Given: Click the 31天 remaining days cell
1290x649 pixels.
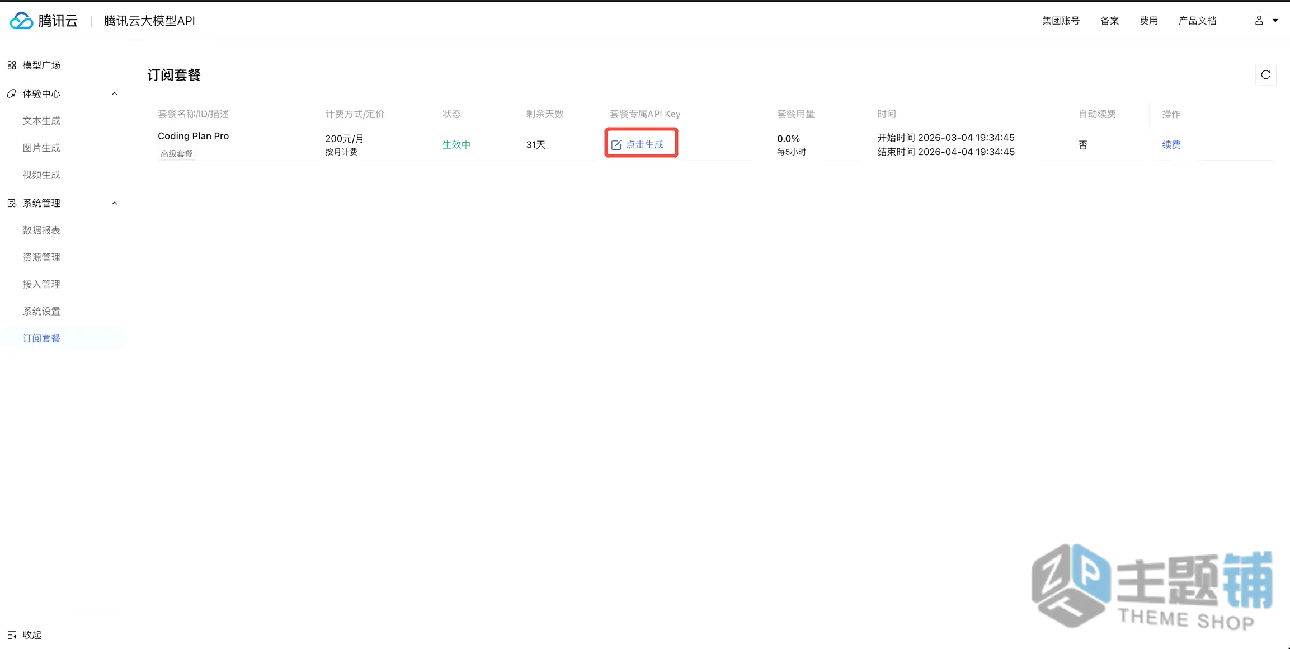Looking at the screenshot, I should (x=535, y=144).
